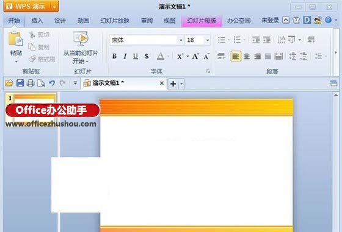Screen dimensions: 342x232
Task: Click the help question mark icon
Action: (328, 20)
